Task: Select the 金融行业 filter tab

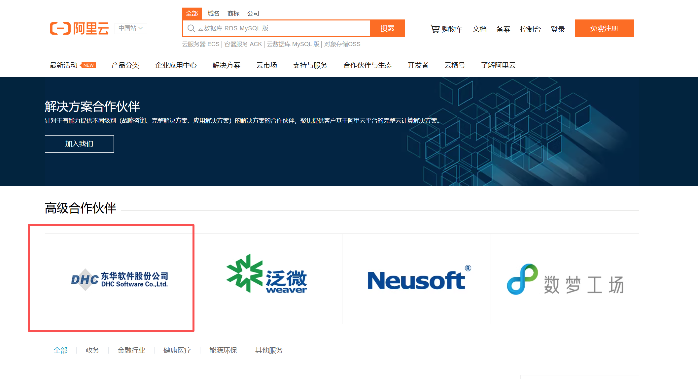Action: point(131,350)
